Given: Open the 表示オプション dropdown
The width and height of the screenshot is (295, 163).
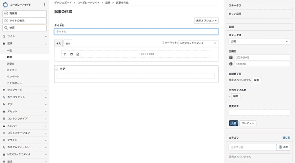Looking at the screenshot, I should (206, 20).
